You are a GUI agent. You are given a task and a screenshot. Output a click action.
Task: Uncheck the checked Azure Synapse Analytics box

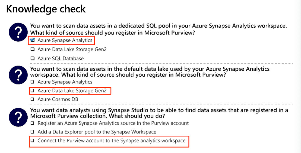click(33, 40)
